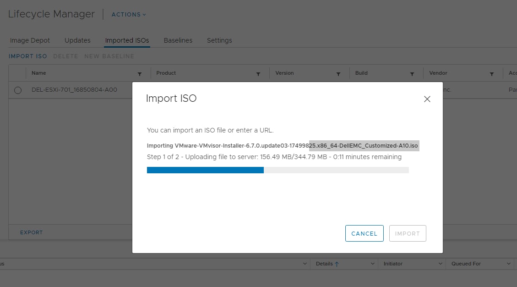Filter the Build column

click(412, 74)
